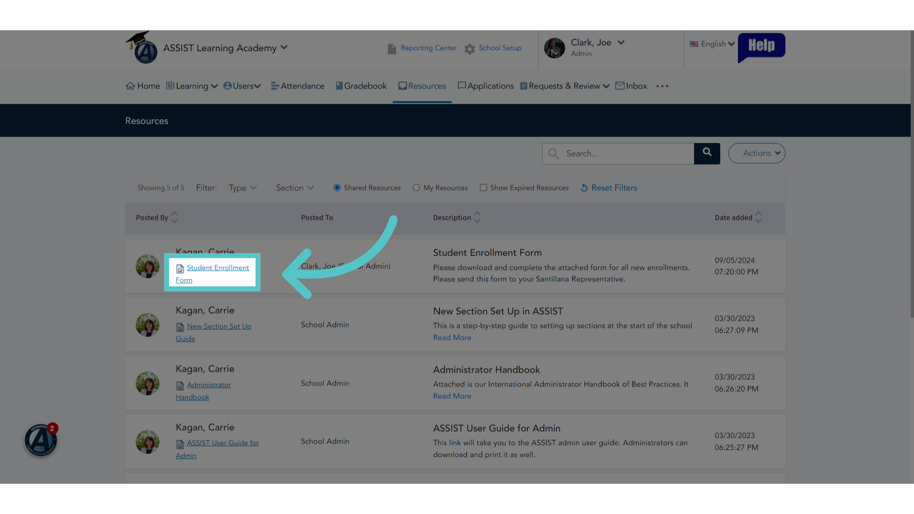Sort by the Date added arrows
Image resolution: width=914 pixels, height=514 pixels.
pyautogui.click(x=759, y=217)
